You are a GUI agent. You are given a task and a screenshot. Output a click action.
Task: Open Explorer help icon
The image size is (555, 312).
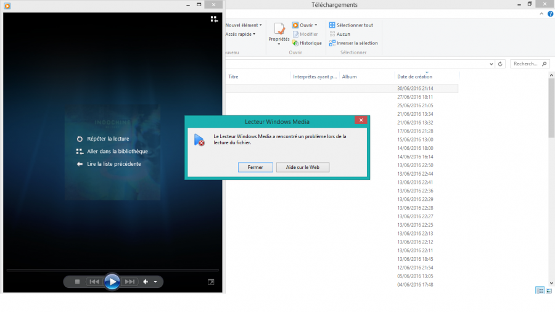[551, 14]
